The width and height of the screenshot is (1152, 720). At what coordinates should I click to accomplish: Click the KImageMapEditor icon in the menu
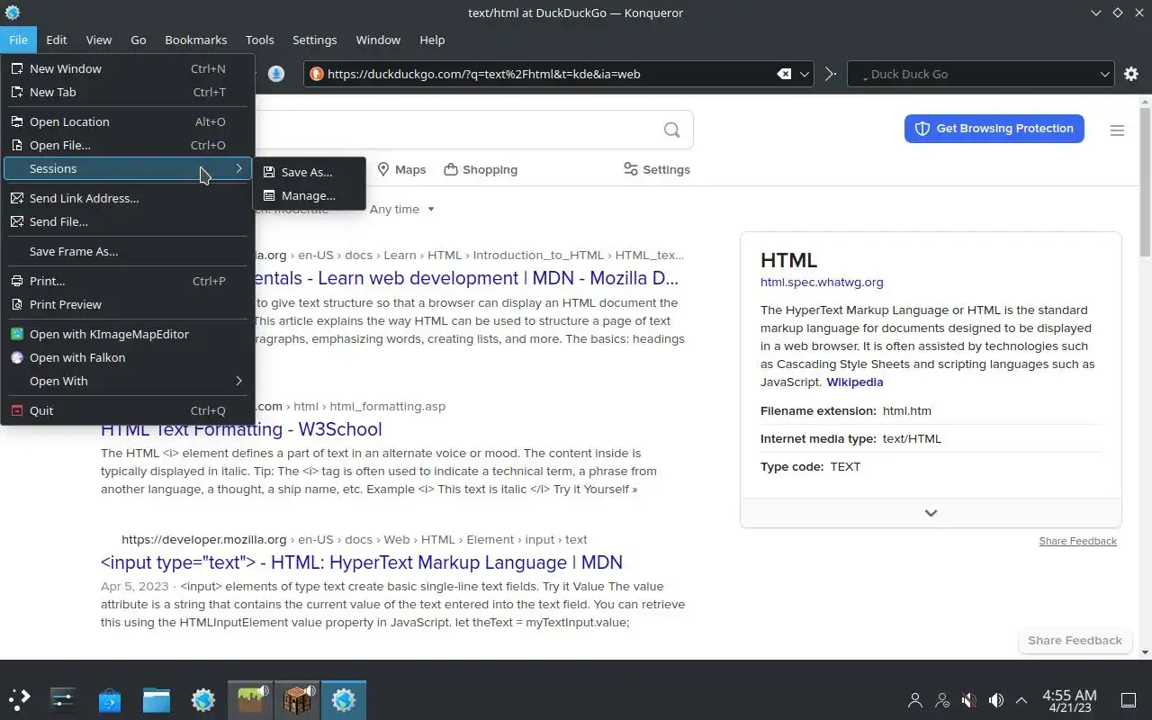pyautogui.click(x=17, y=334)
